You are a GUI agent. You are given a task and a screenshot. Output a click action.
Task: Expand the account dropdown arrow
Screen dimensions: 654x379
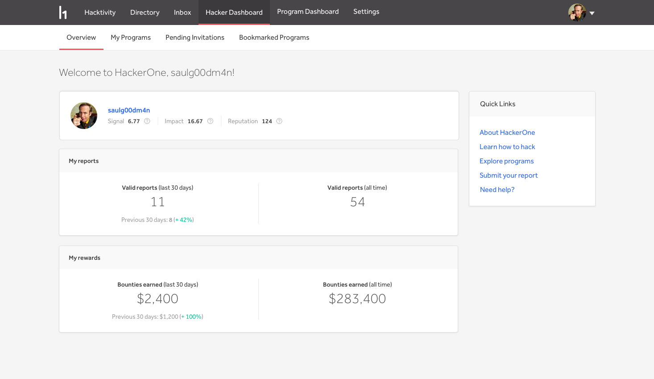point(592,13)
